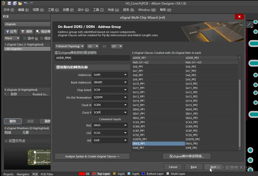Click the ADDR_PP1 column header

point(158,58)
